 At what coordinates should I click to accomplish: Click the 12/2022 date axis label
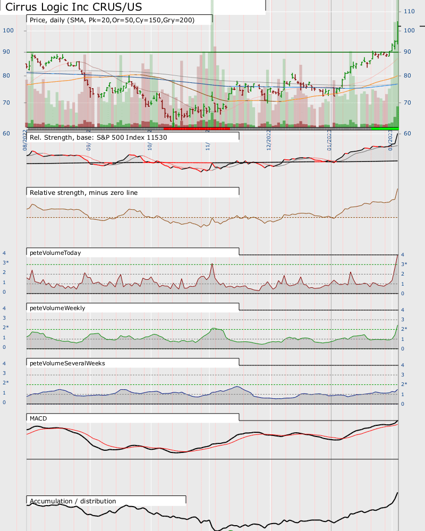tap(268, 140)
